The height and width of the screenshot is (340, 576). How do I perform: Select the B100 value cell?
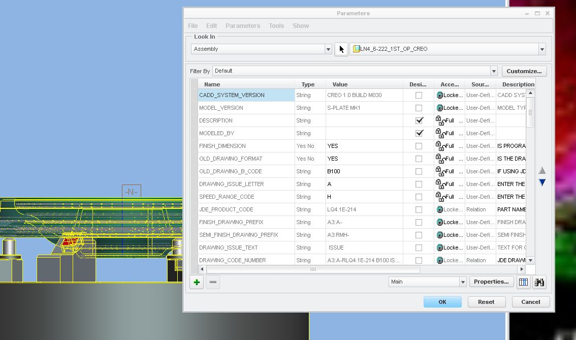(x=364, y=171)
